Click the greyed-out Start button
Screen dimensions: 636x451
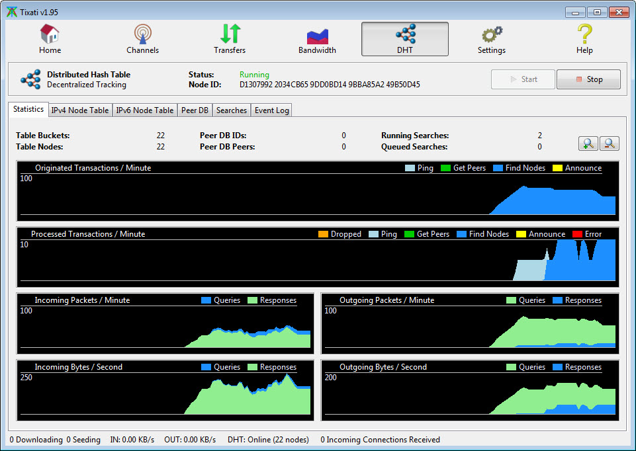(x=523, y=79)
